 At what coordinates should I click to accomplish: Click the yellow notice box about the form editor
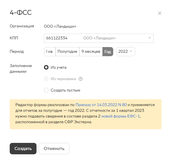86,114
